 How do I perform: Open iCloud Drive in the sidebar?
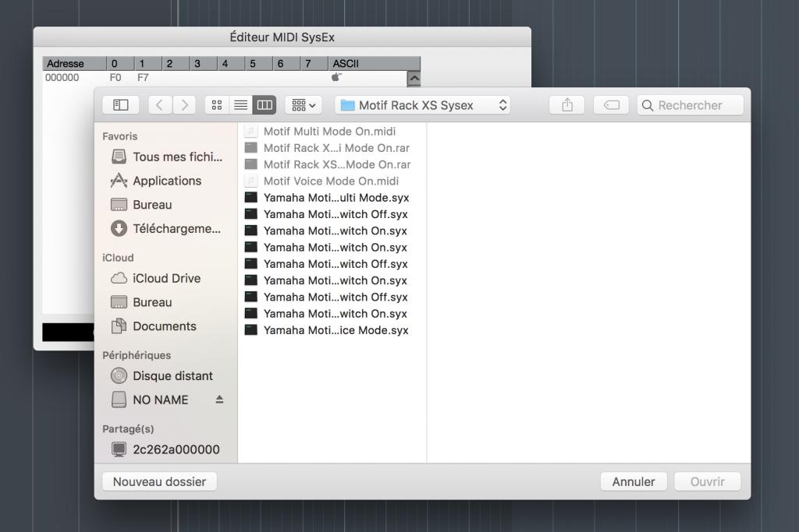click(x=167, y=278)
